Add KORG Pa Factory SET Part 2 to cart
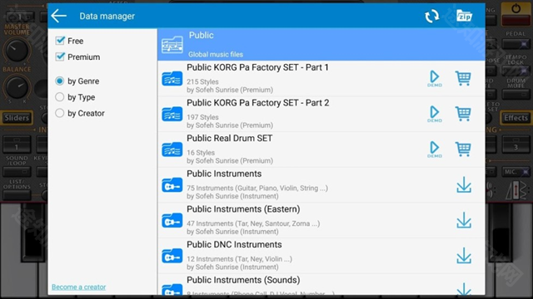533x299 pixels. click(x=463, y=114)
